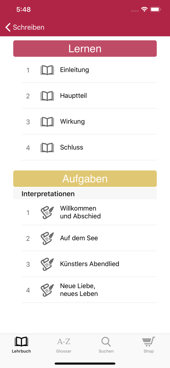Image resolution: width=170 pixels, height=368 pixels.
Task: Select the Aufgaben section header
Action: (x=85, y=178)
